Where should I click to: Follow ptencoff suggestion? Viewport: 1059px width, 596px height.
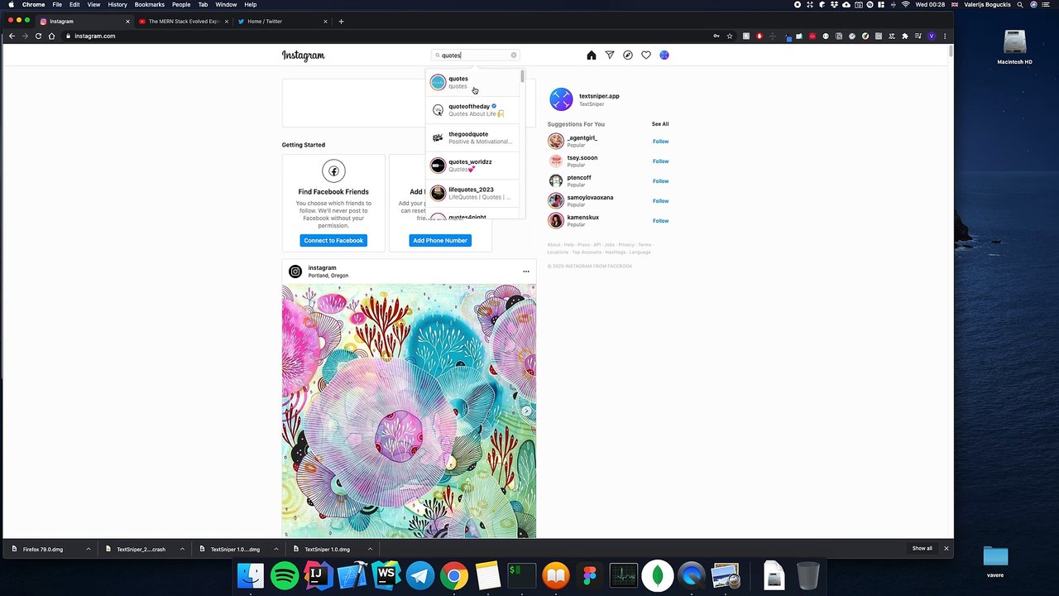[x=660, y=181]
